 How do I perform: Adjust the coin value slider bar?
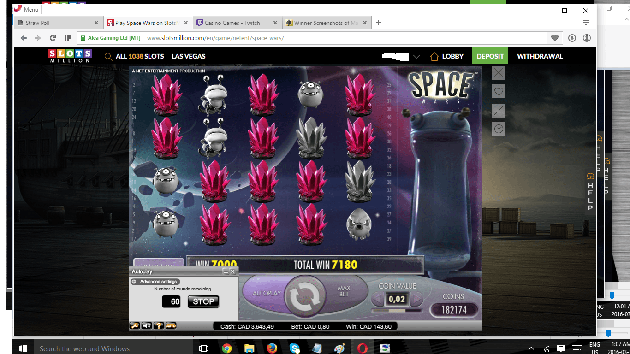tap(397, 310)
